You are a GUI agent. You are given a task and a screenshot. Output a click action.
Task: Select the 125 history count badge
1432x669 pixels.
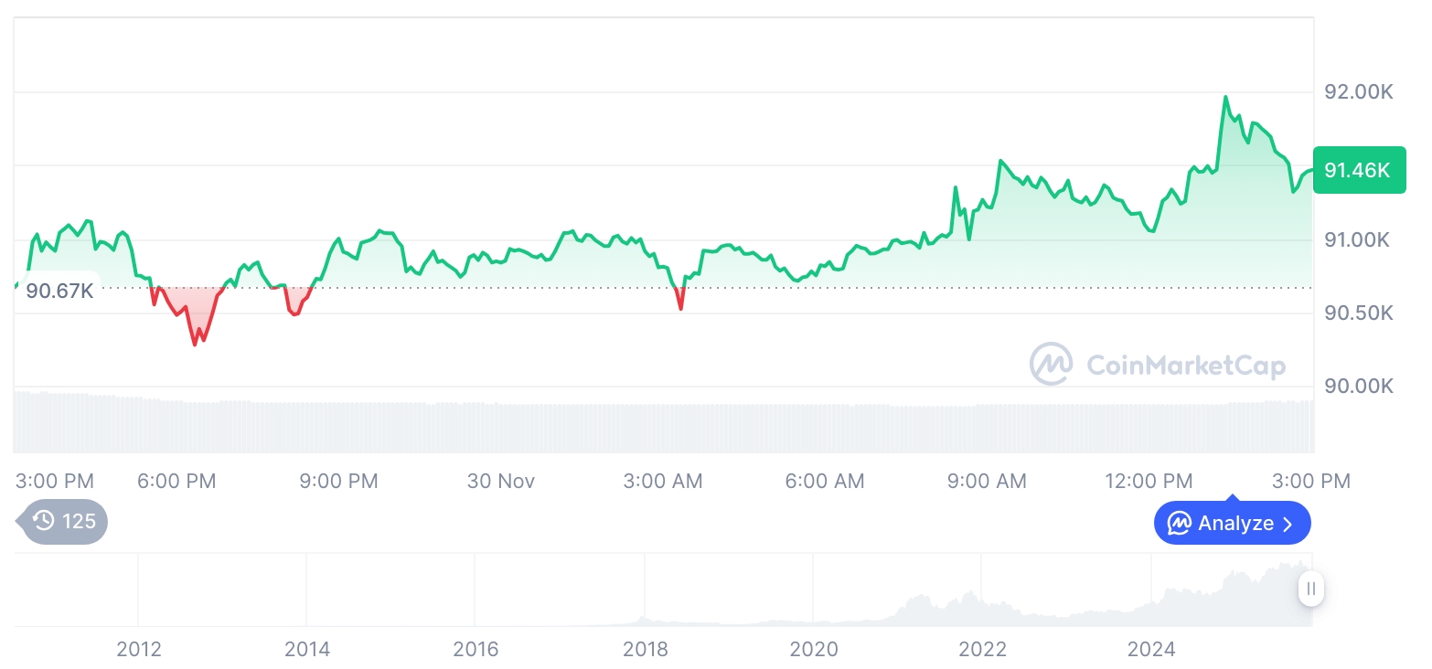[78, 522]
